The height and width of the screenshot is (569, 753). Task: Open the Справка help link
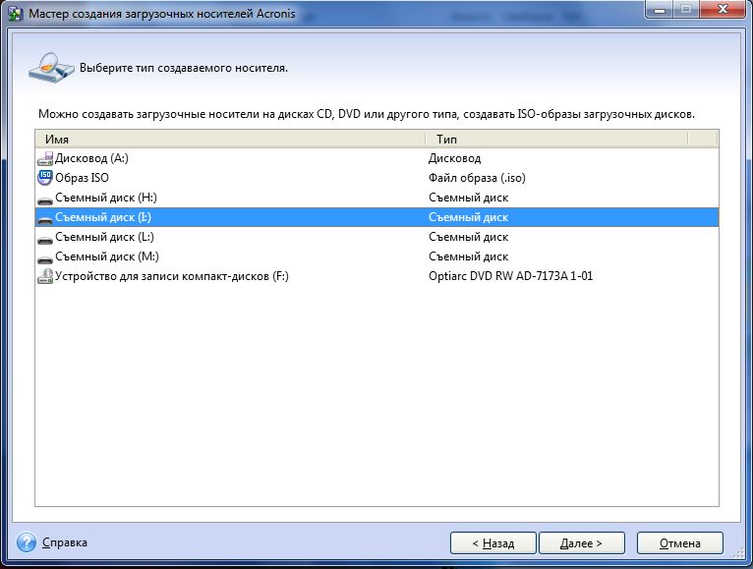point(65,542)
